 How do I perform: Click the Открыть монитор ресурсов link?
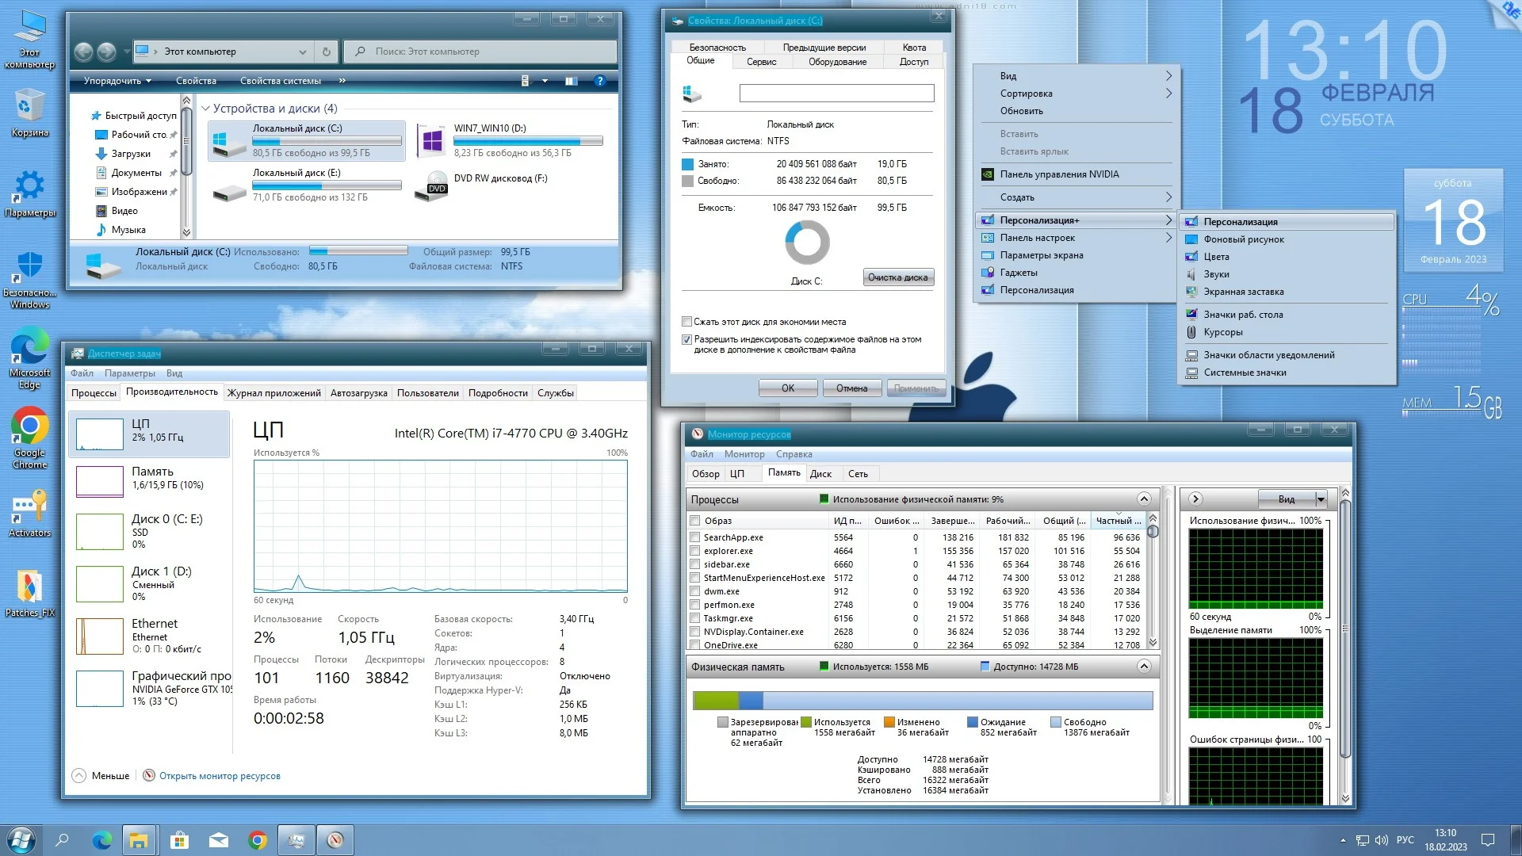click(220, 776)
